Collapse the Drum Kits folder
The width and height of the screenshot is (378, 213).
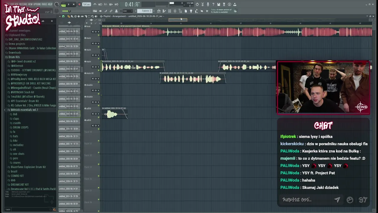14,57
